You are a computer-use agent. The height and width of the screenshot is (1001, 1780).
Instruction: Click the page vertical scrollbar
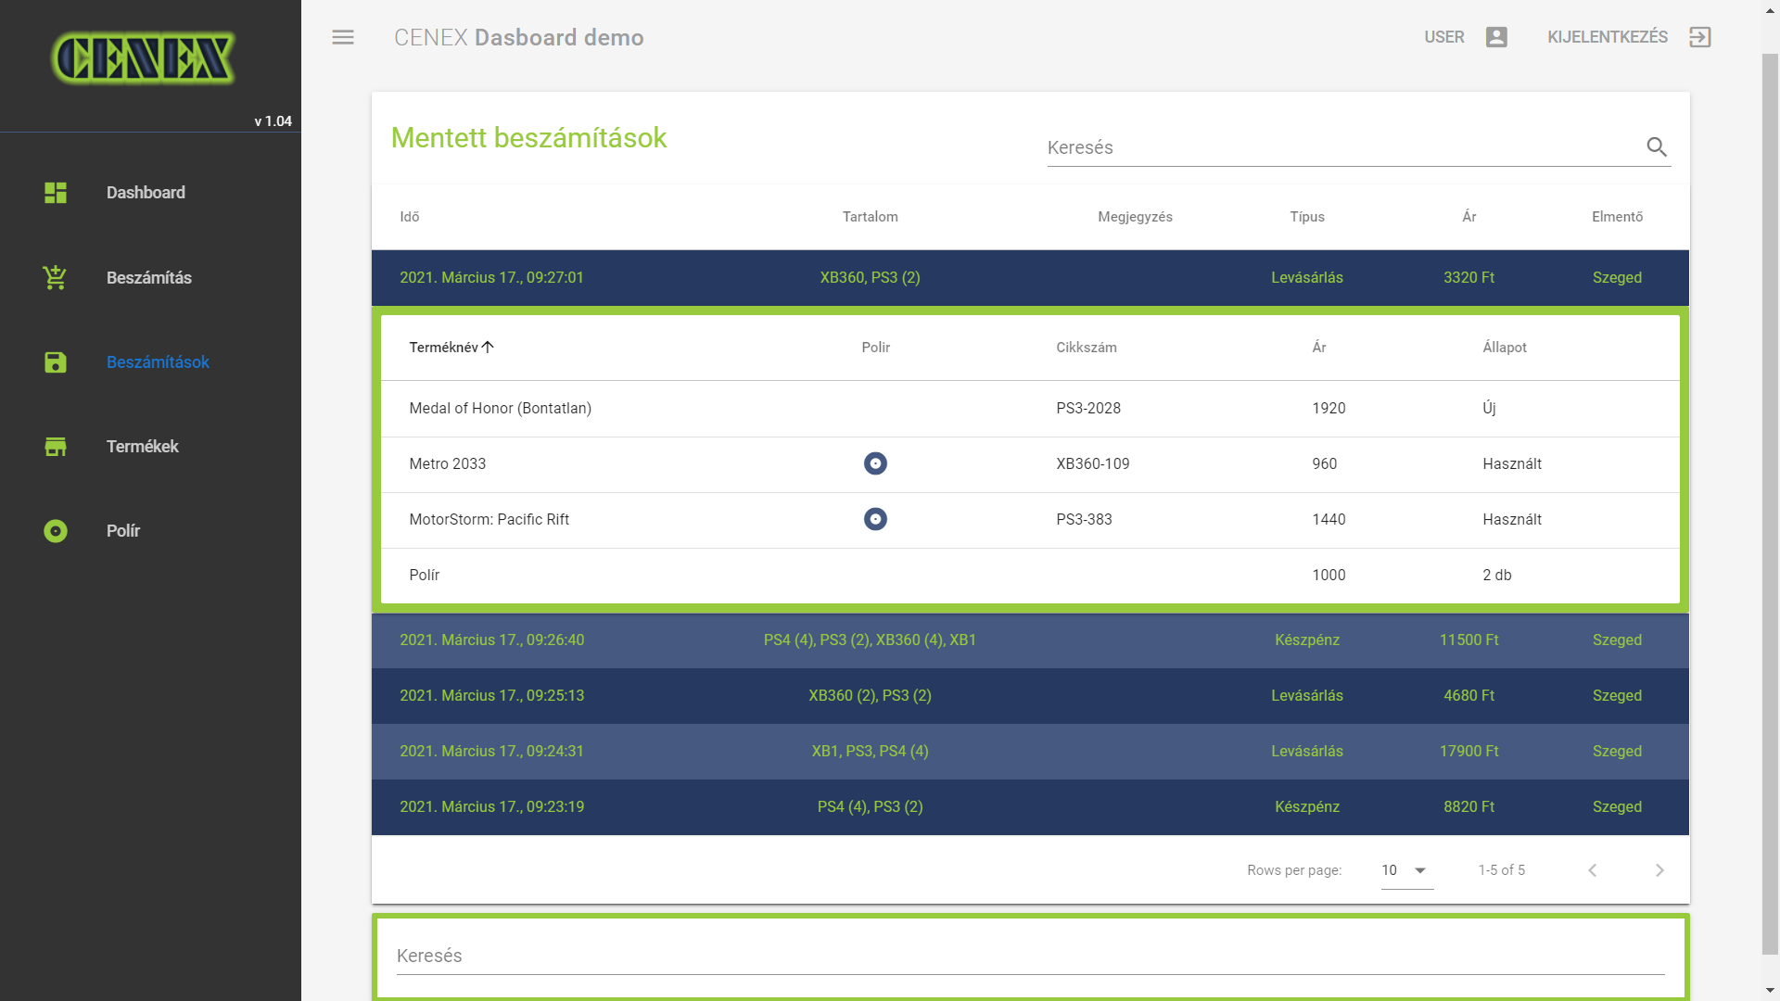[x=1770, y=500]
